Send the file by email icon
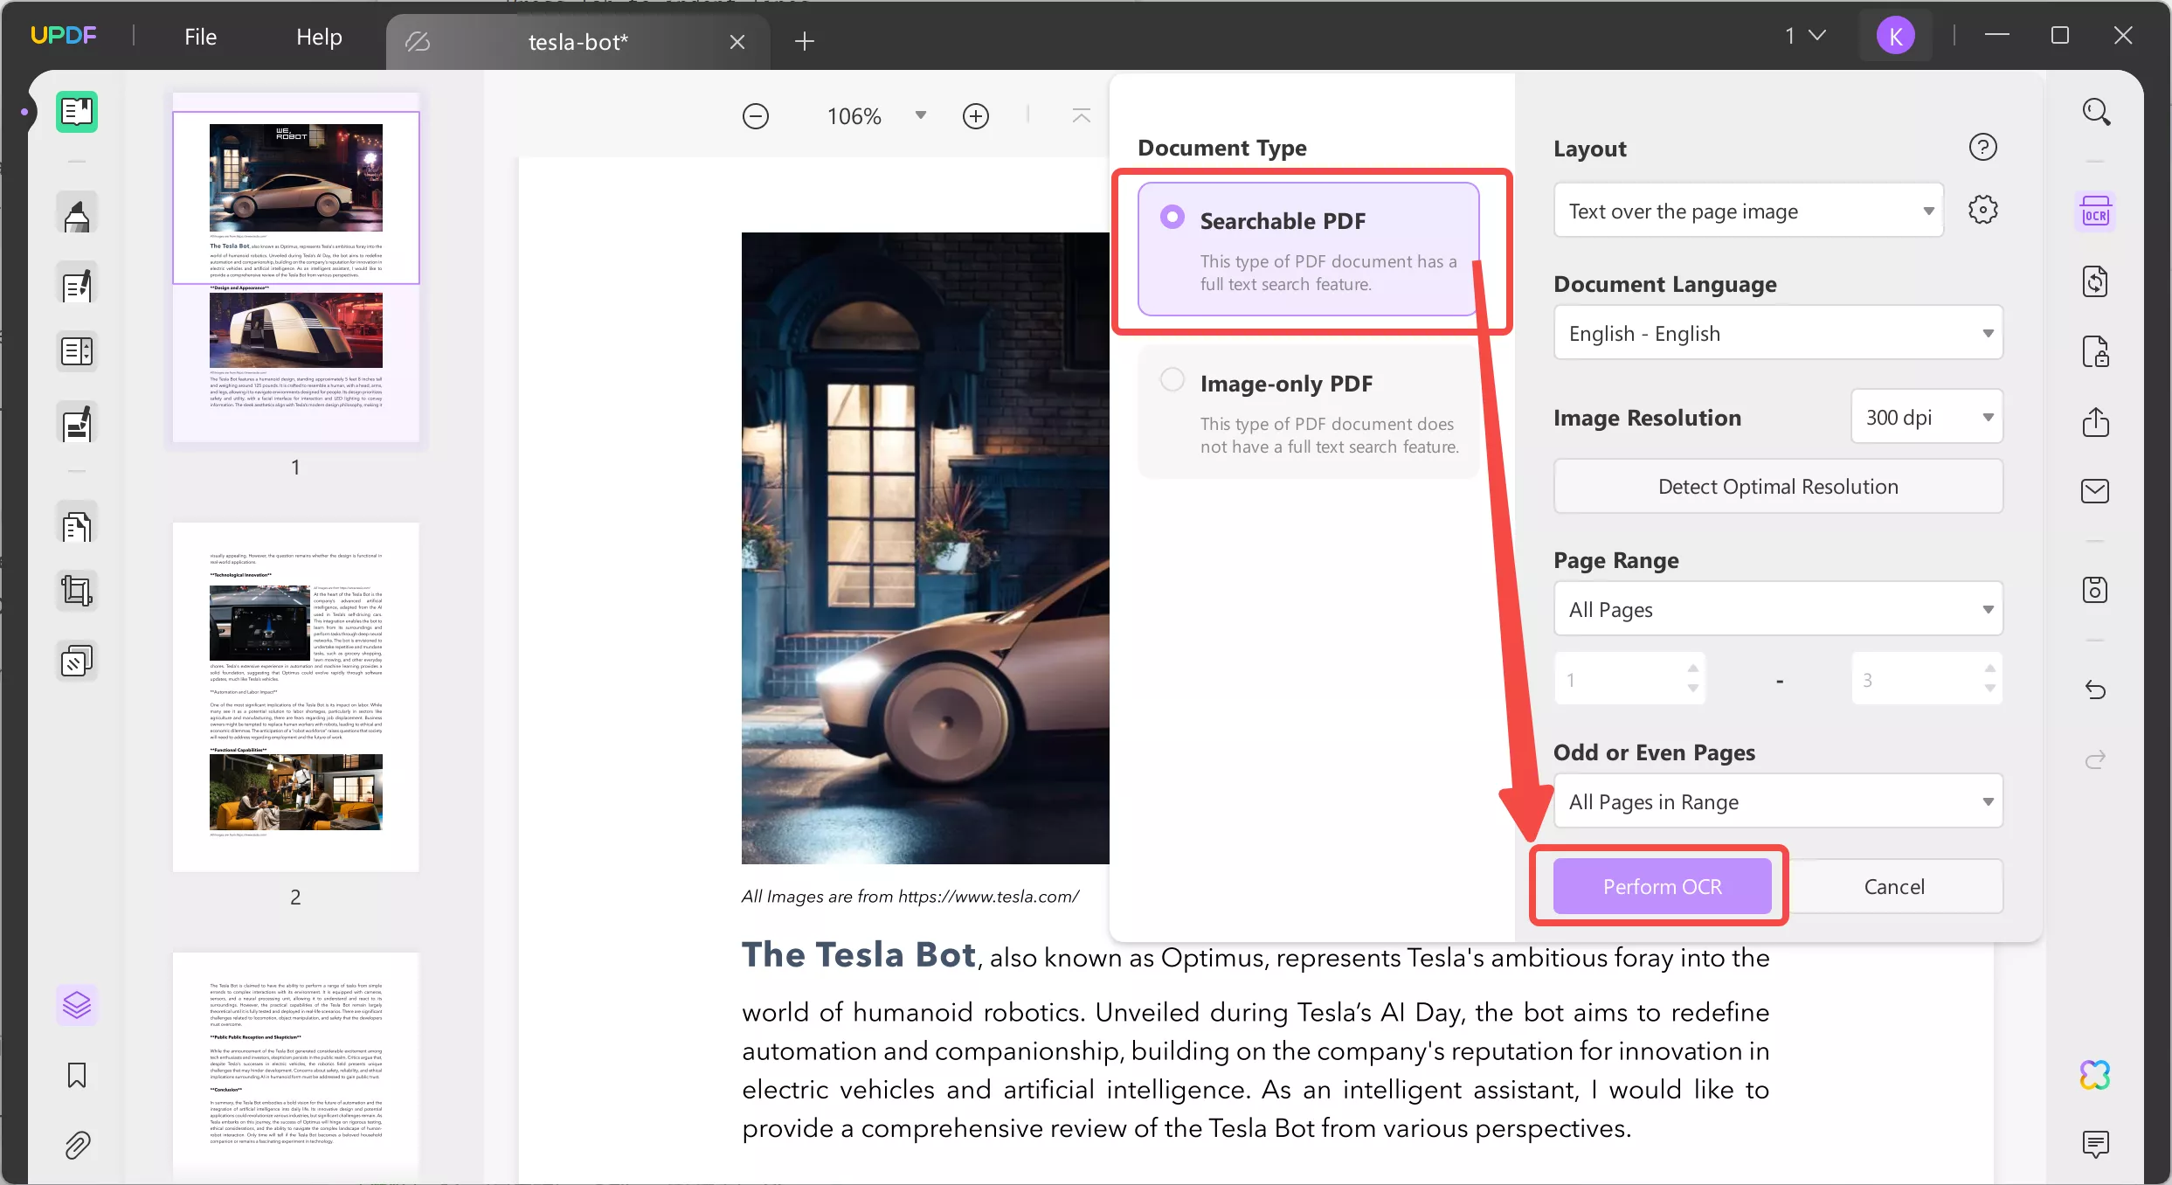This screenshot has width=2172, height=1185. coord(2095,491)
